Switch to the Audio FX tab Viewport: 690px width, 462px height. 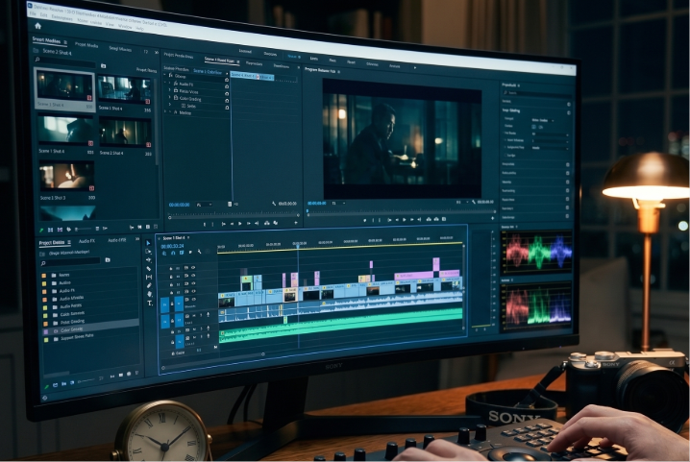click(x=86, y=241)
